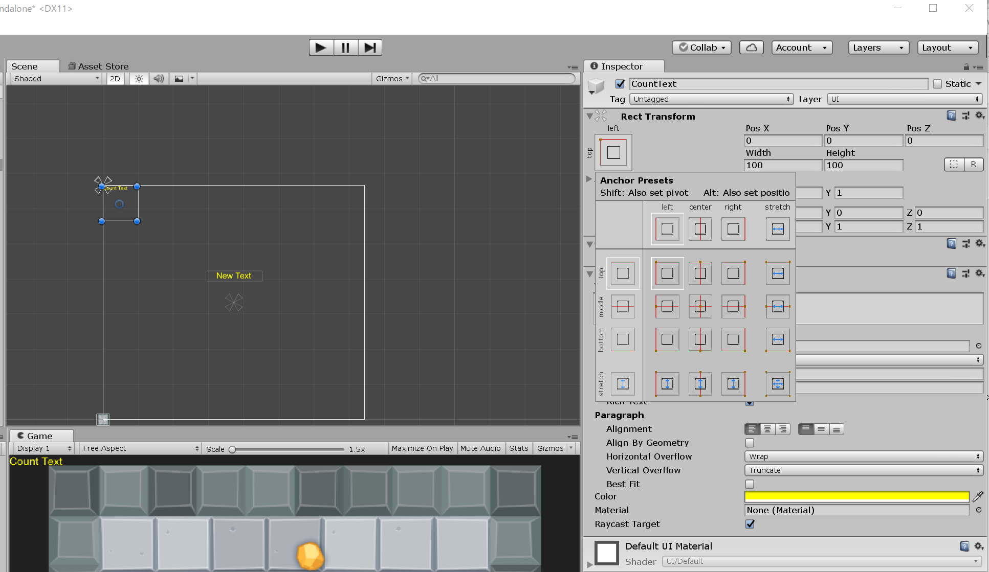Image resolution: width=989 pixels, height=572 pixels.
Task: Click the Maximize On Play button
Action: (422, 448)
